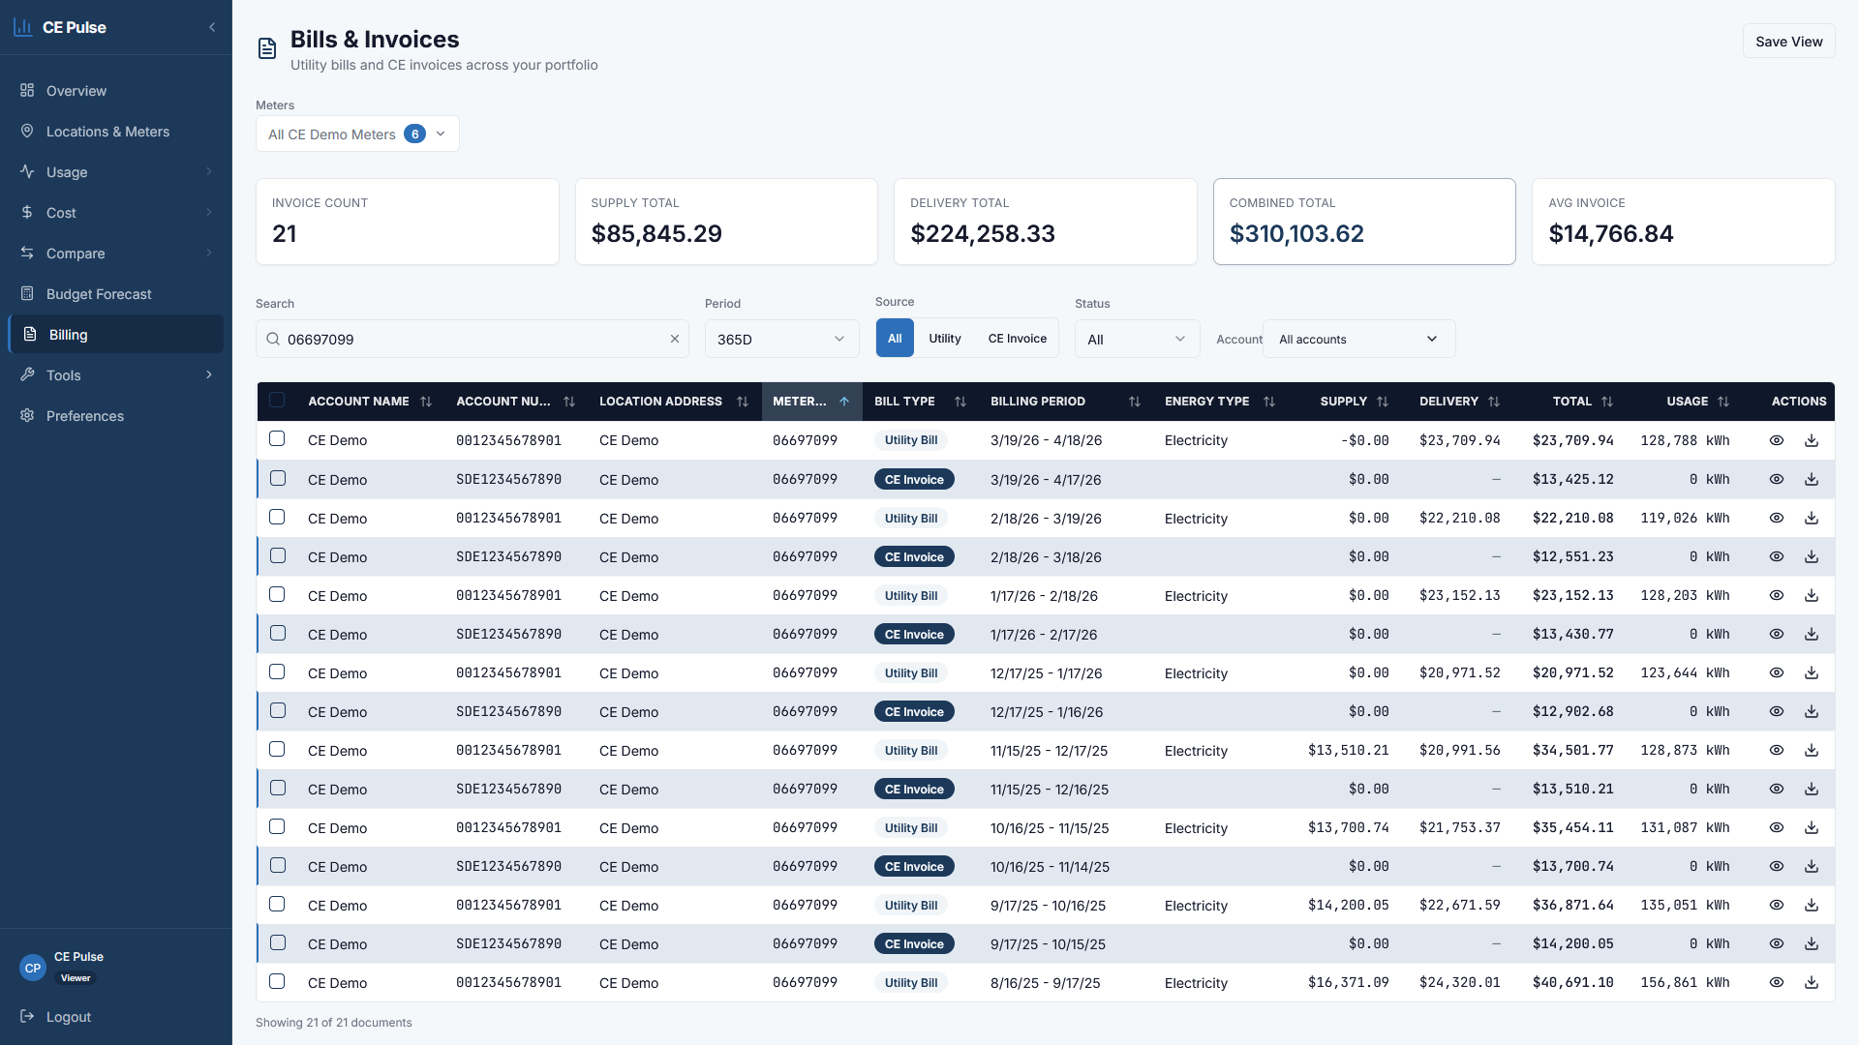
Task: Check the select-all checkbox in table header
Action: [x=277, y=401]
